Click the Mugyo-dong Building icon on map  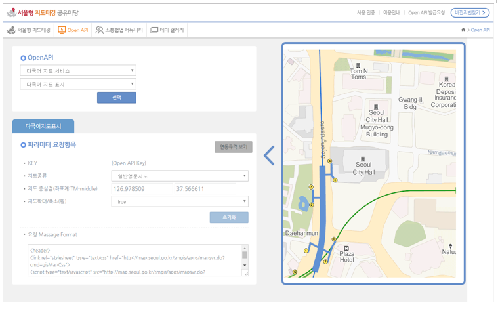[376, 107]
